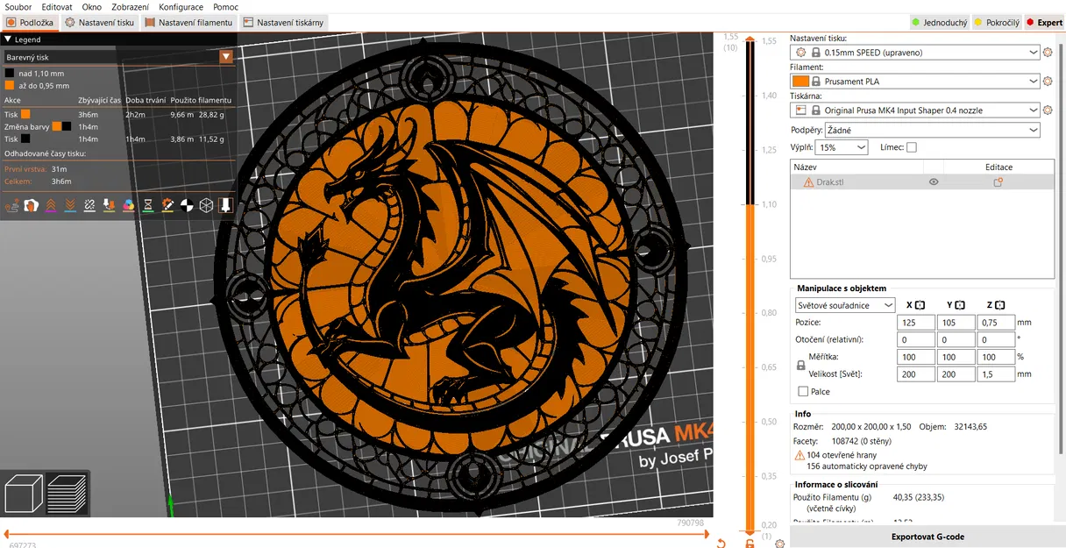Click warning icon beside Drak.stl

[808, 182]
